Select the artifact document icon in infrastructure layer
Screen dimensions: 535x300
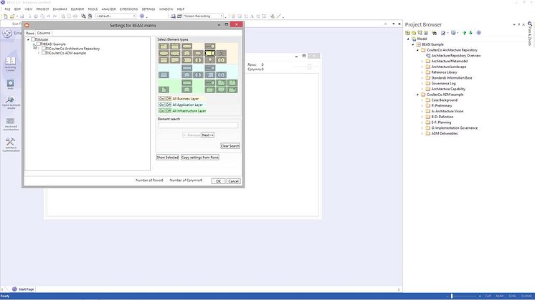tap(164, 89)
